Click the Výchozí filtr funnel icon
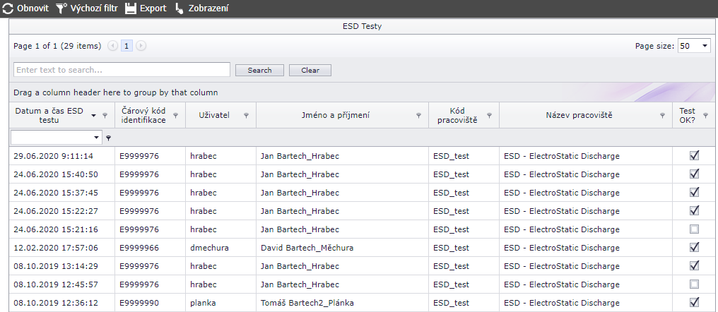This screenshot has width=718, height=312. coord(61,8)
